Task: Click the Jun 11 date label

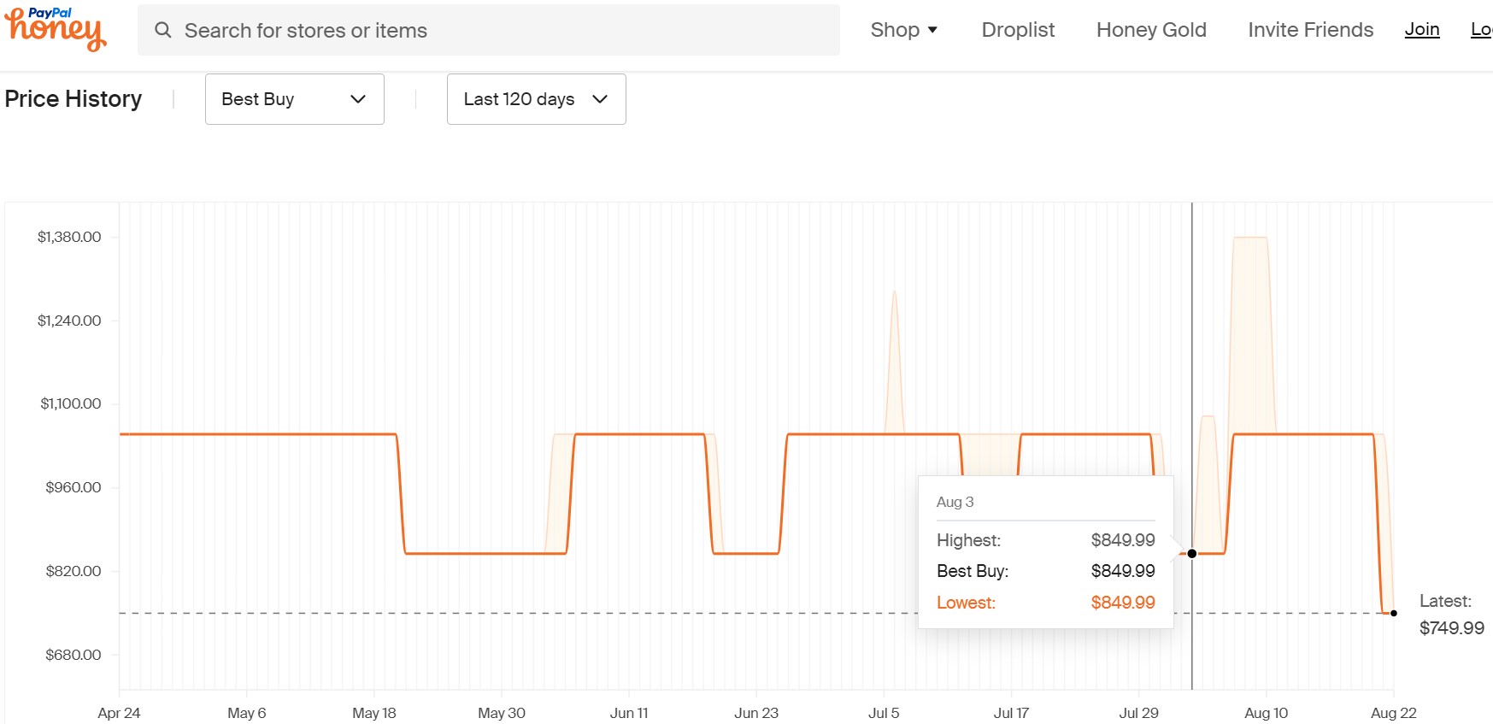Action: point(629,713)
